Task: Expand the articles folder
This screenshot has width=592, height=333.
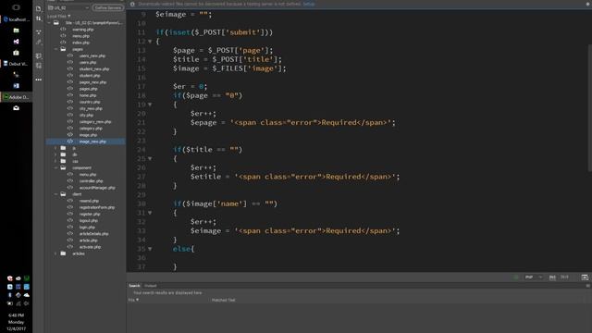Action: [55, 253]
